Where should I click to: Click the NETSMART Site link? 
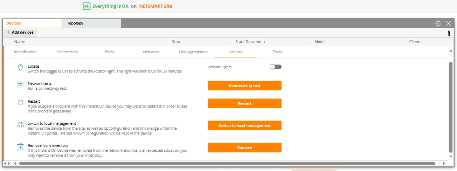[155, 6]
